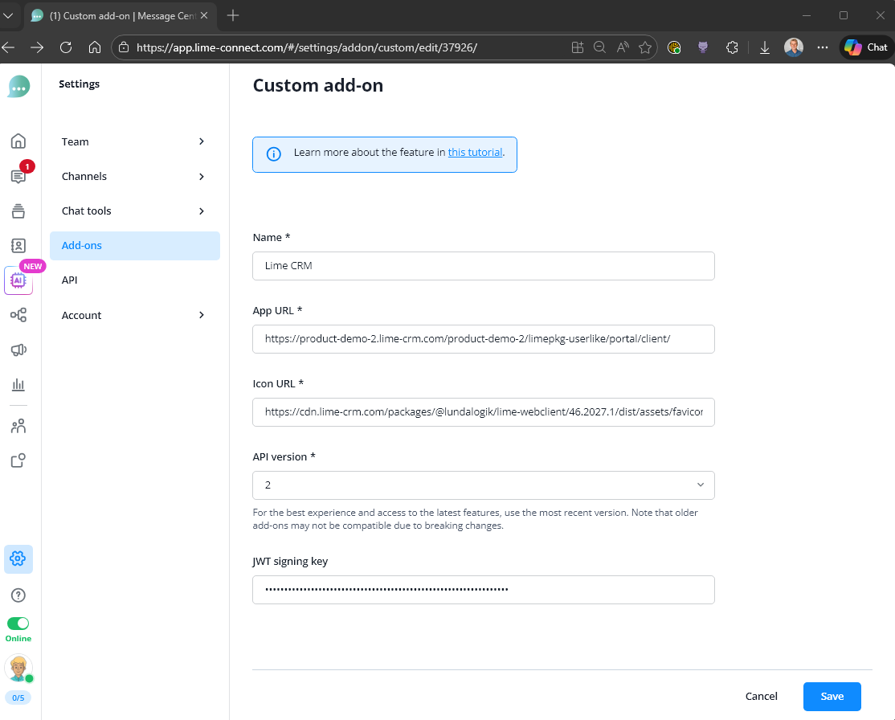Open the AI Automation Hub marked NEW

click(18, 281)
